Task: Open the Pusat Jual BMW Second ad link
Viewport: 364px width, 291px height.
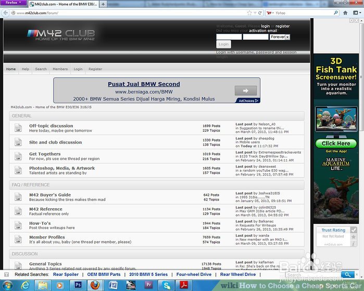Action: pos(144,84)
